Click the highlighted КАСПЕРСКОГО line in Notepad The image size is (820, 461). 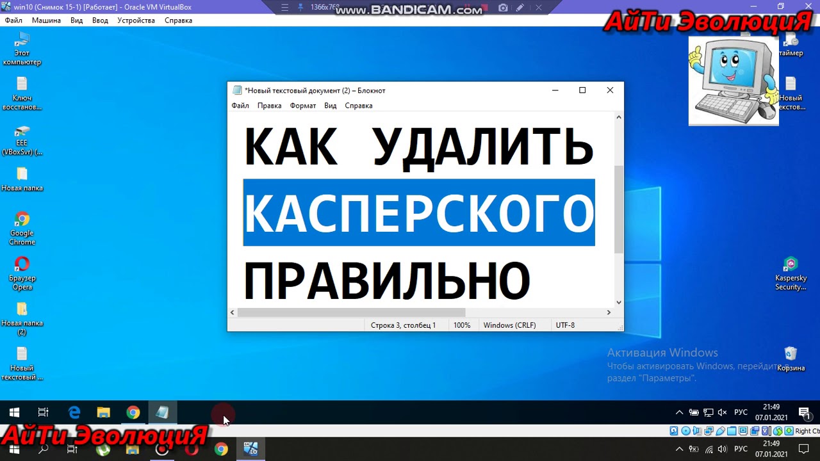[x=419, y=213]
